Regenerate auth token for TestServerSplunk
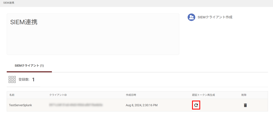 (x=196, y=105)
